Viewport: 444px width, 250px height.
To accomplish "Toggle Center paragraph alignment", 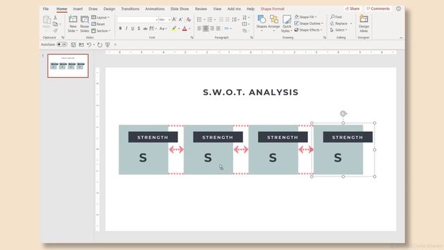I will (206, 28).
